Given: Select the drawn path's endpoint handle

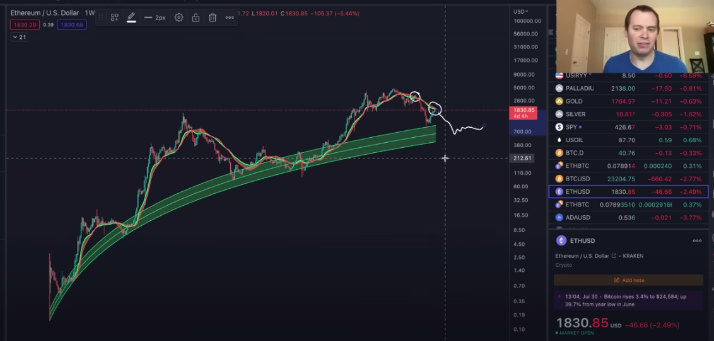Looking at the screenshot, I should point(484,125).
